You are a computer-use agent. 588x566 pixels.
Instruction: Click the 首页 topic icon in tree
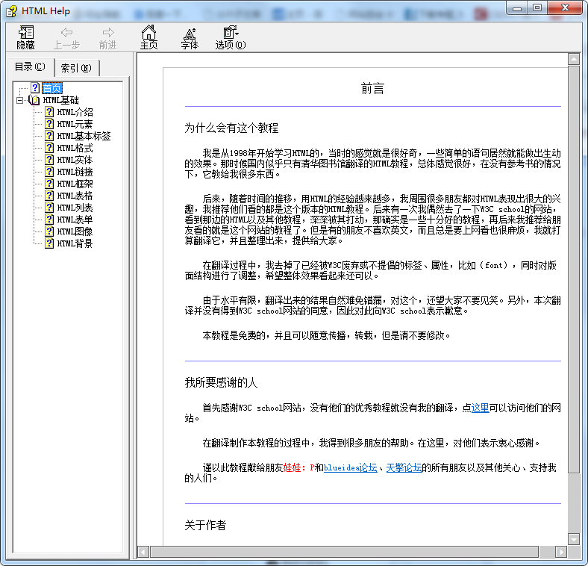[x=35, y=88]
